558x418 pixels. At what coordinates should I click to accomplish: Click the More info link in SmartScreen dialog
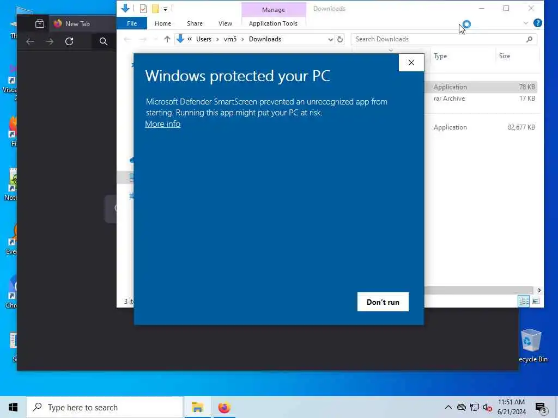162,124
